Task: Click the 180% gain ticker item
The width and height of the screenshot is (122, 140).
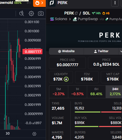Action: pyautogui.click(x=18, y=3)
